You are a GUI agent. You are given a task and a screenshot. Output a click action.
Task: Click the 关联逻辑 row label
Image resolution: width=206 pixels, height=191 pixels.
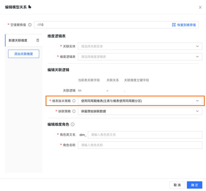point(69,91)
